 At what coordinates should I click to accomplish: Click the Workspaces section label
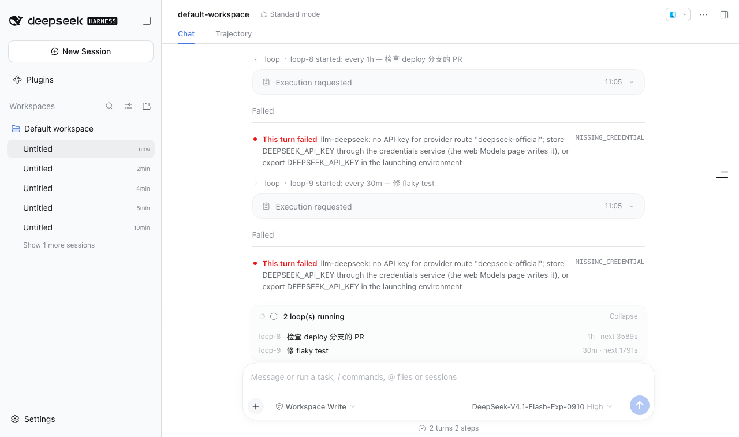[x=32, y=106]
